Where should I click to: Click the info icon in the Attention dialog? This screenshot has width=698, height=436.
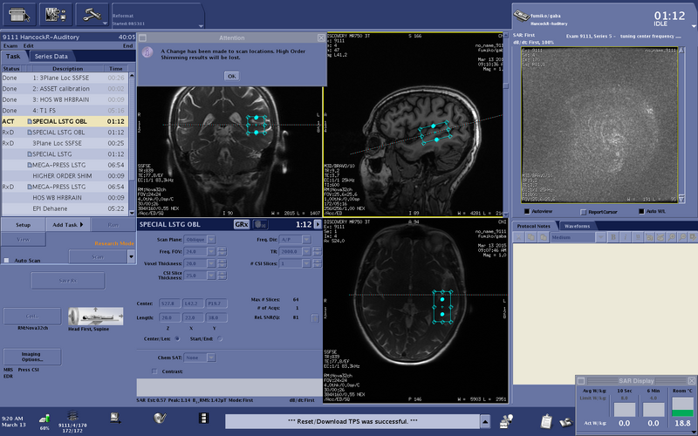point(147,52)
